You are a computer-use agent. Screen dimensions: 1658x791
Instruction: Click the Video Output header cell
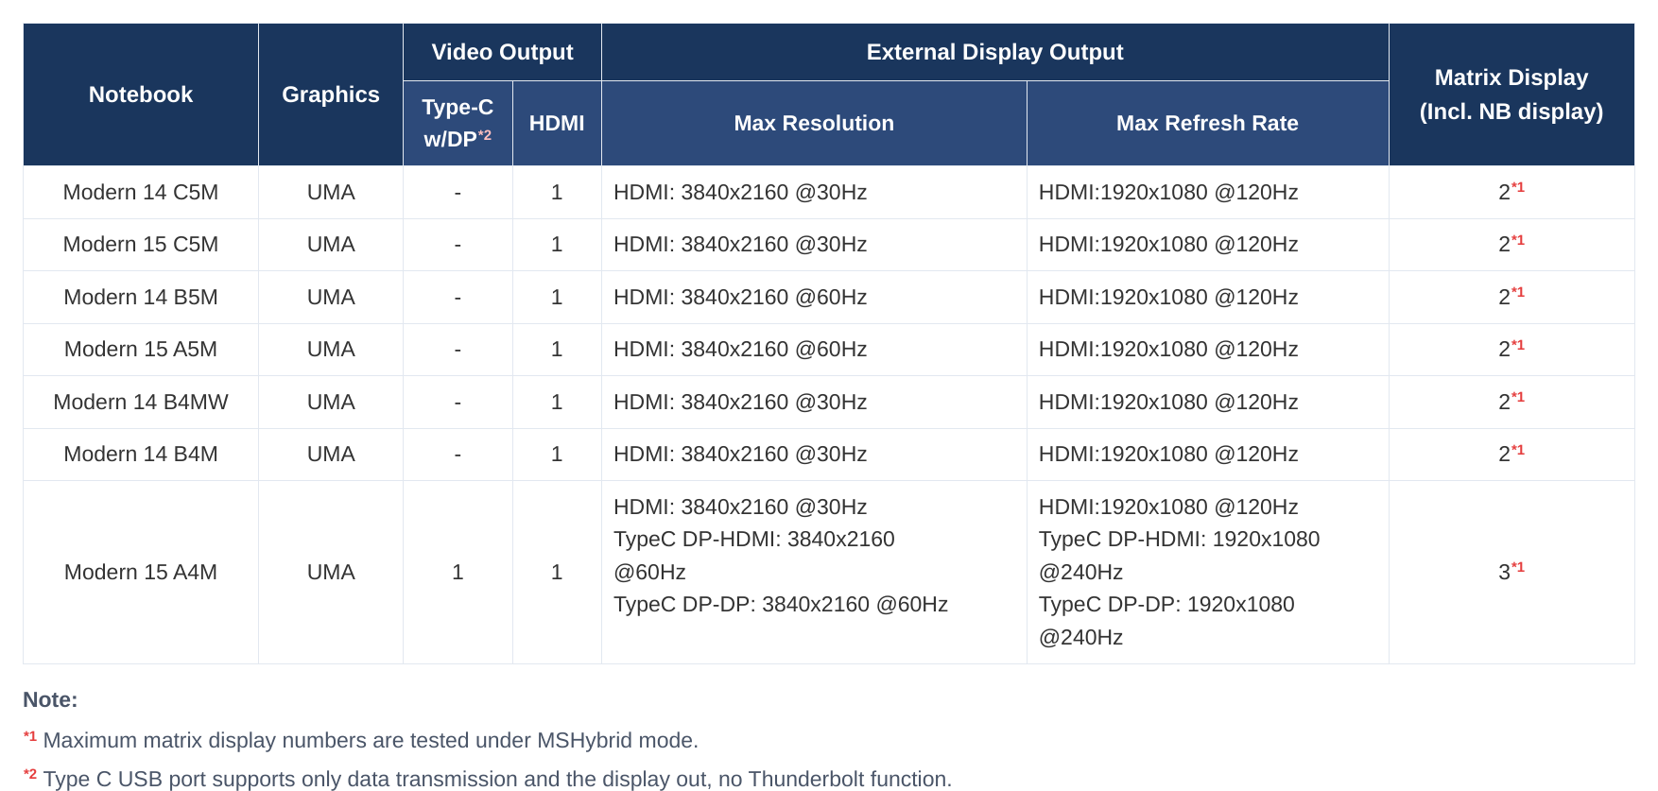502,52
